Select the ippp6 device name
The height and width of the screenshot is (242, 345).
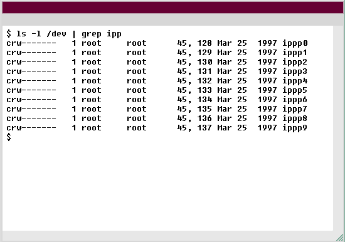point(295,100)
